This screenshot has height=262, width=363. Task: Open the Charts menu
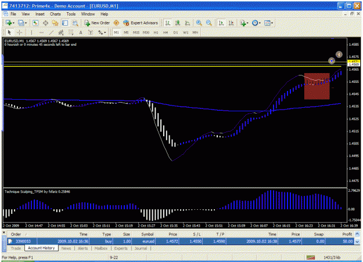click(x=55, y=14)
